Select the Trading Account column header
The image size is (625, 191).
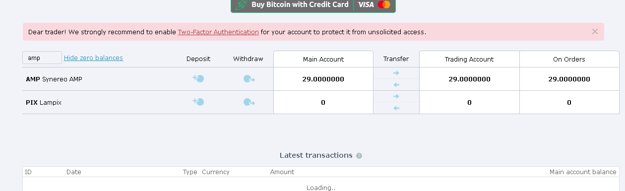[x=469, y=59]
